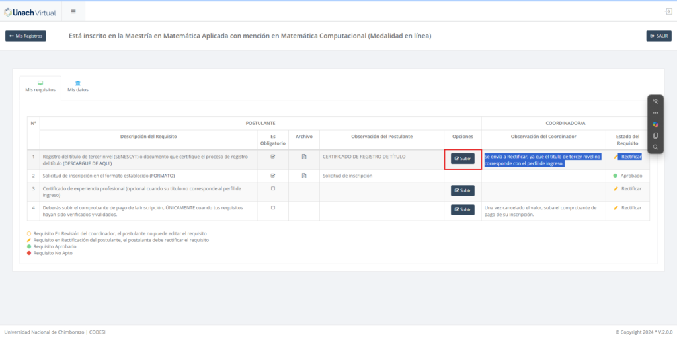Click Subir for the comprobante de pago row
This screenshot has height=337, width=677.
(463, 209)
